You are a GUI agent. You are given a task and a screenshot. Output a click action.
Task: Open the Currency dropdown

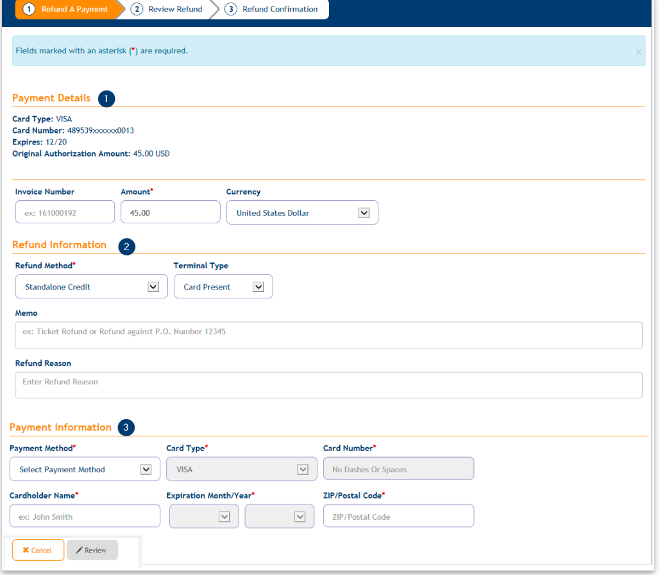click(302, 213)
